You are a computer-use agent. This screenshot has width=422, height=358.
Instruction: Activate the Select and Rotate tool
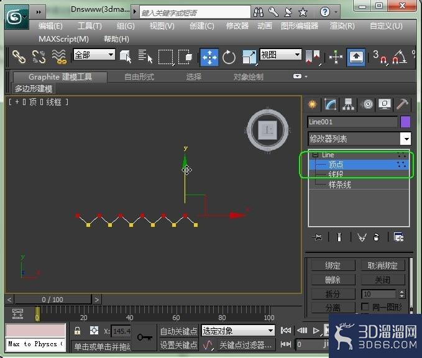pyautogui.click(x=229, y=57)
